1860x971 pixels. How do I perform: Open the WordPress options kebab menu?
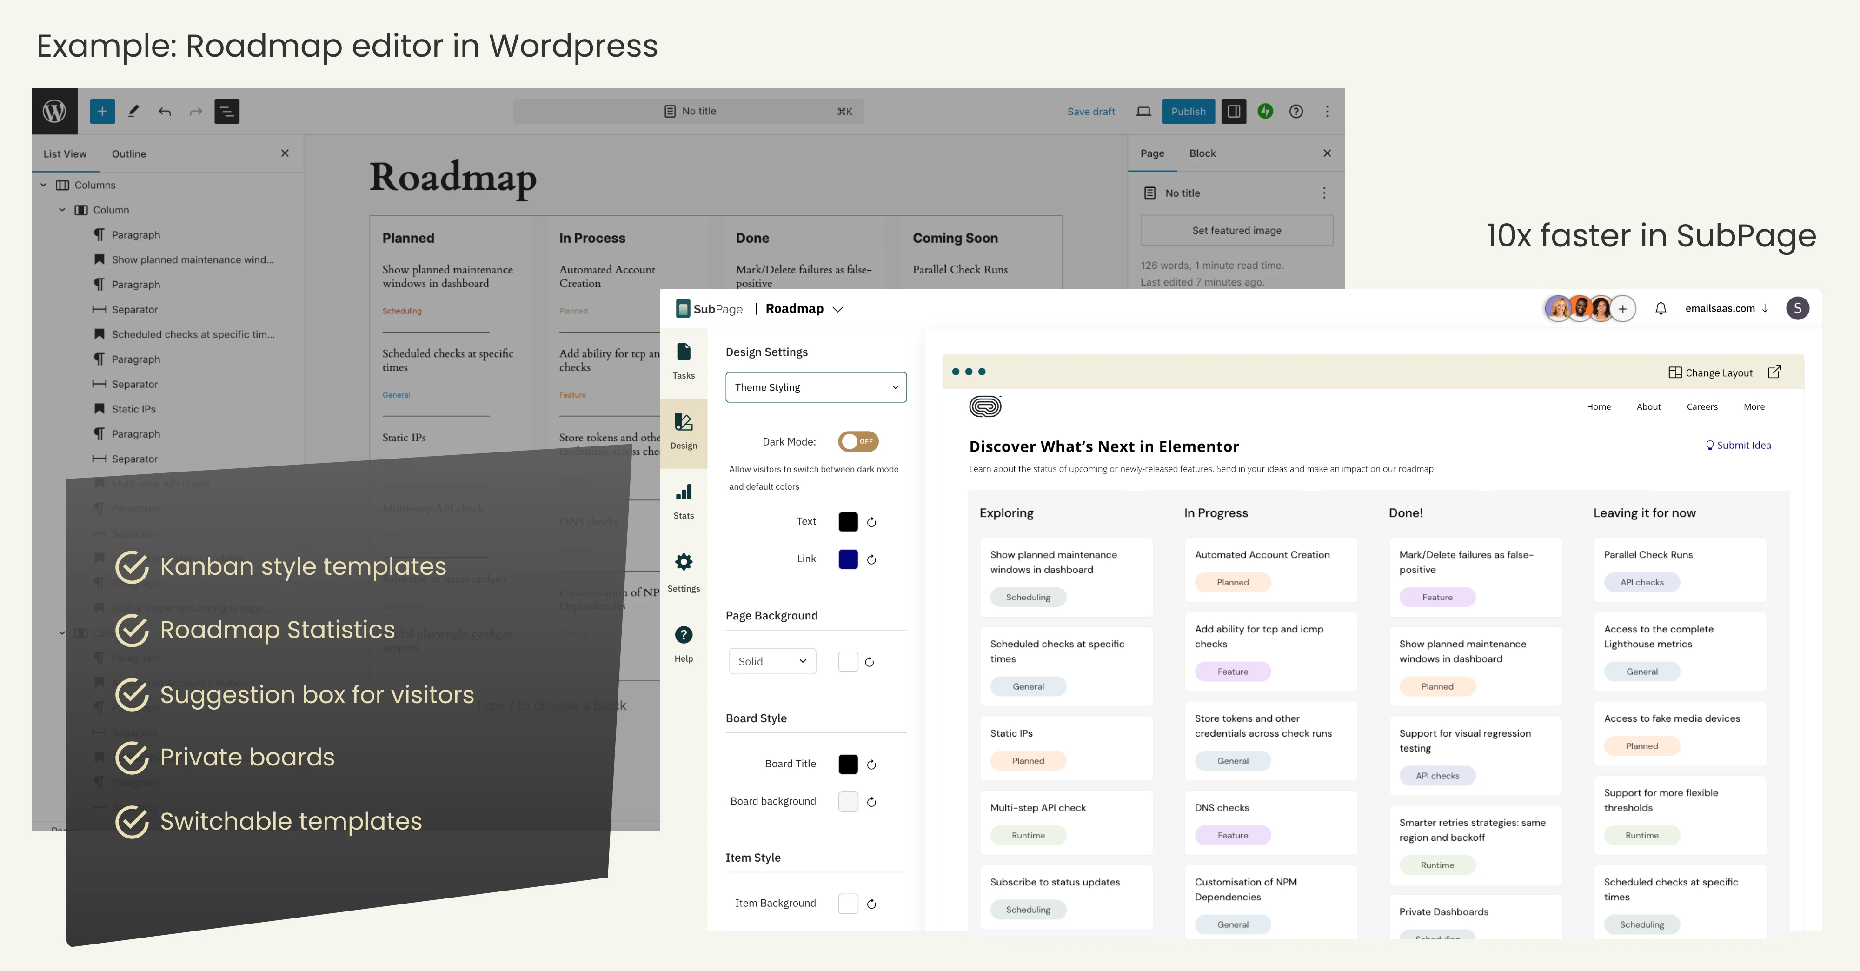1327,111
